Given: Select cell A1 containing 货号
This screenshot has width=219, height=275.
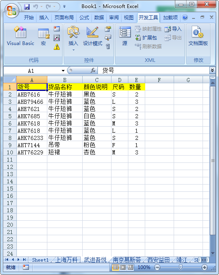Looking at the screenshot, I should [x=32, y=87].
